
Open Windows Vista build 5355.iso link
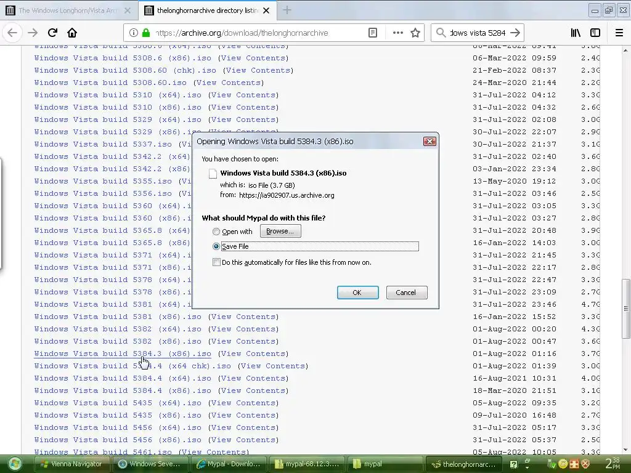103,181
